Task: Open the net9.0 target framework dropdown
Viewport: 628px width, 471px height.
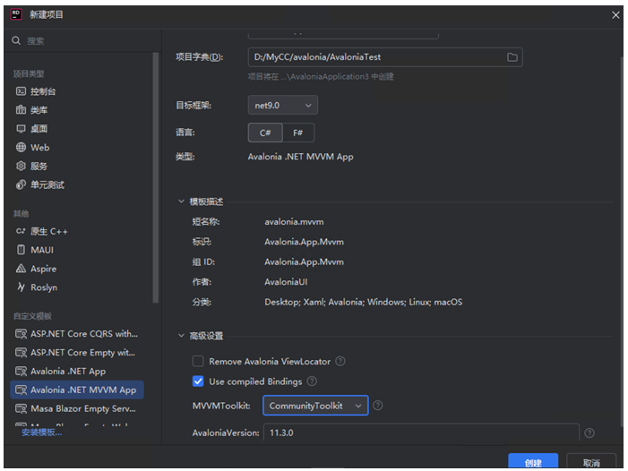Action: click(x=282, y=106)
